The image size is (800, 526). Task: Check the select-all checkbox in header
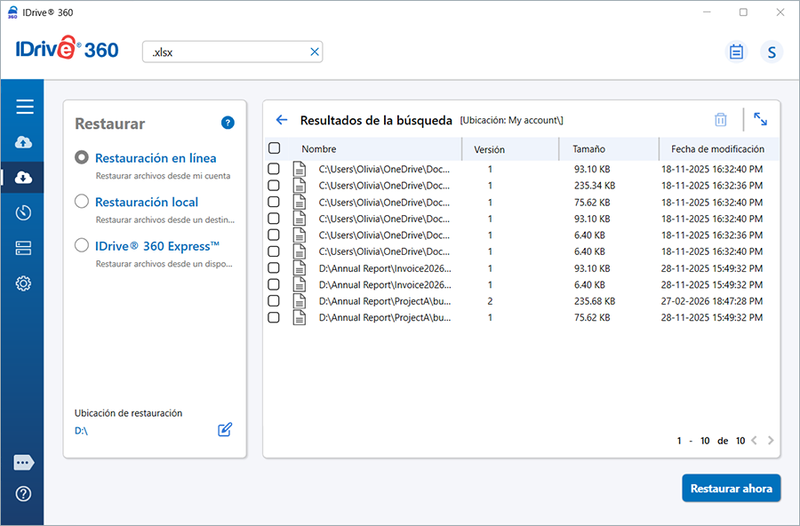click(274, 148)
